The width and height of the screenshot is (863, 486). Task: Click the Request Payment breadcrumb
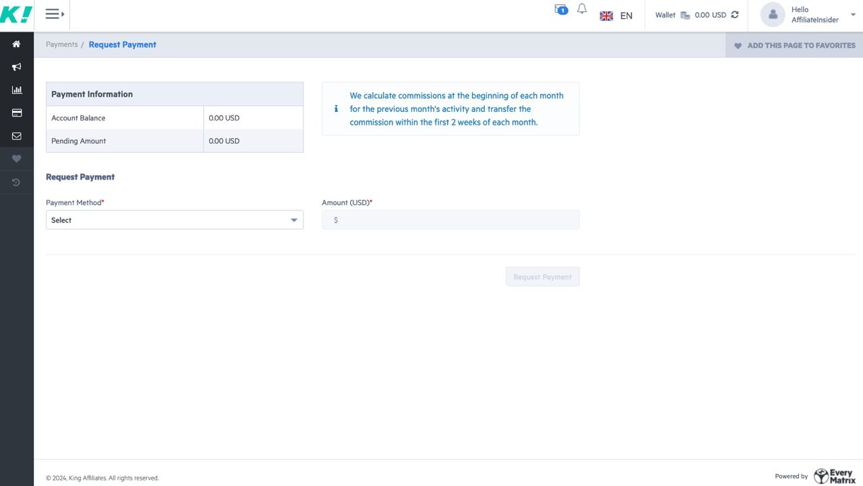122,44
